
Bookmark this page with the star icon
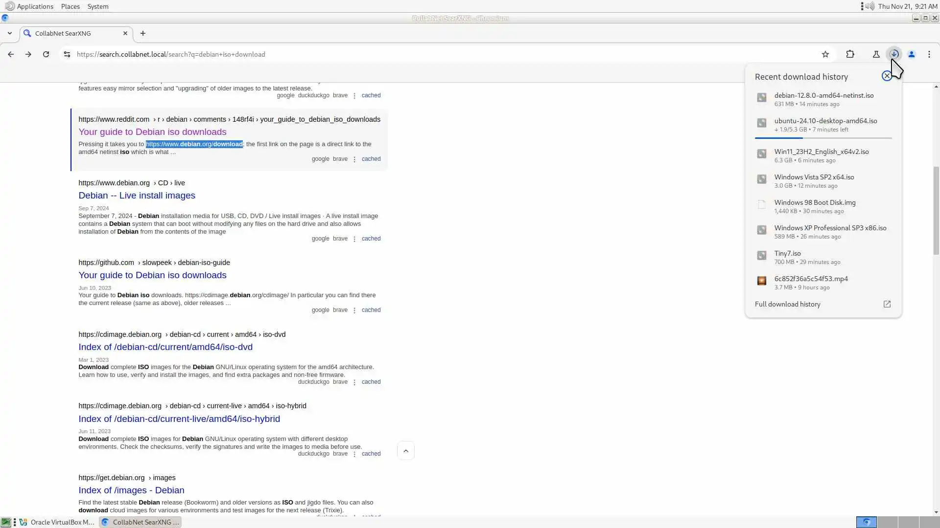pyautogui.click(x=825, y=54)
